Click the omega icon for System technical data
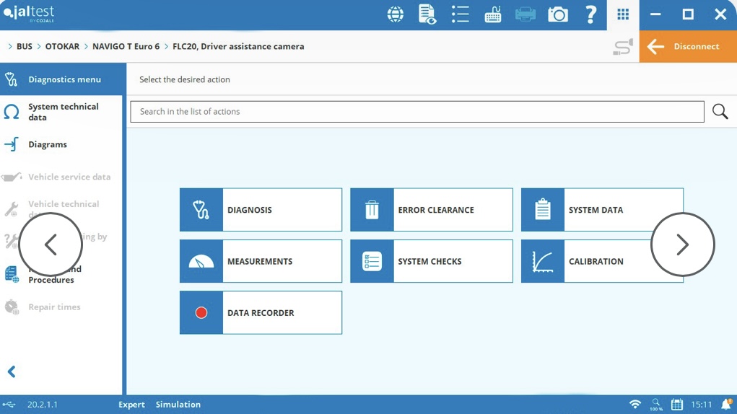Image resolution: width=737 pixels, height=414 pixels. click(x=12, y=112)
